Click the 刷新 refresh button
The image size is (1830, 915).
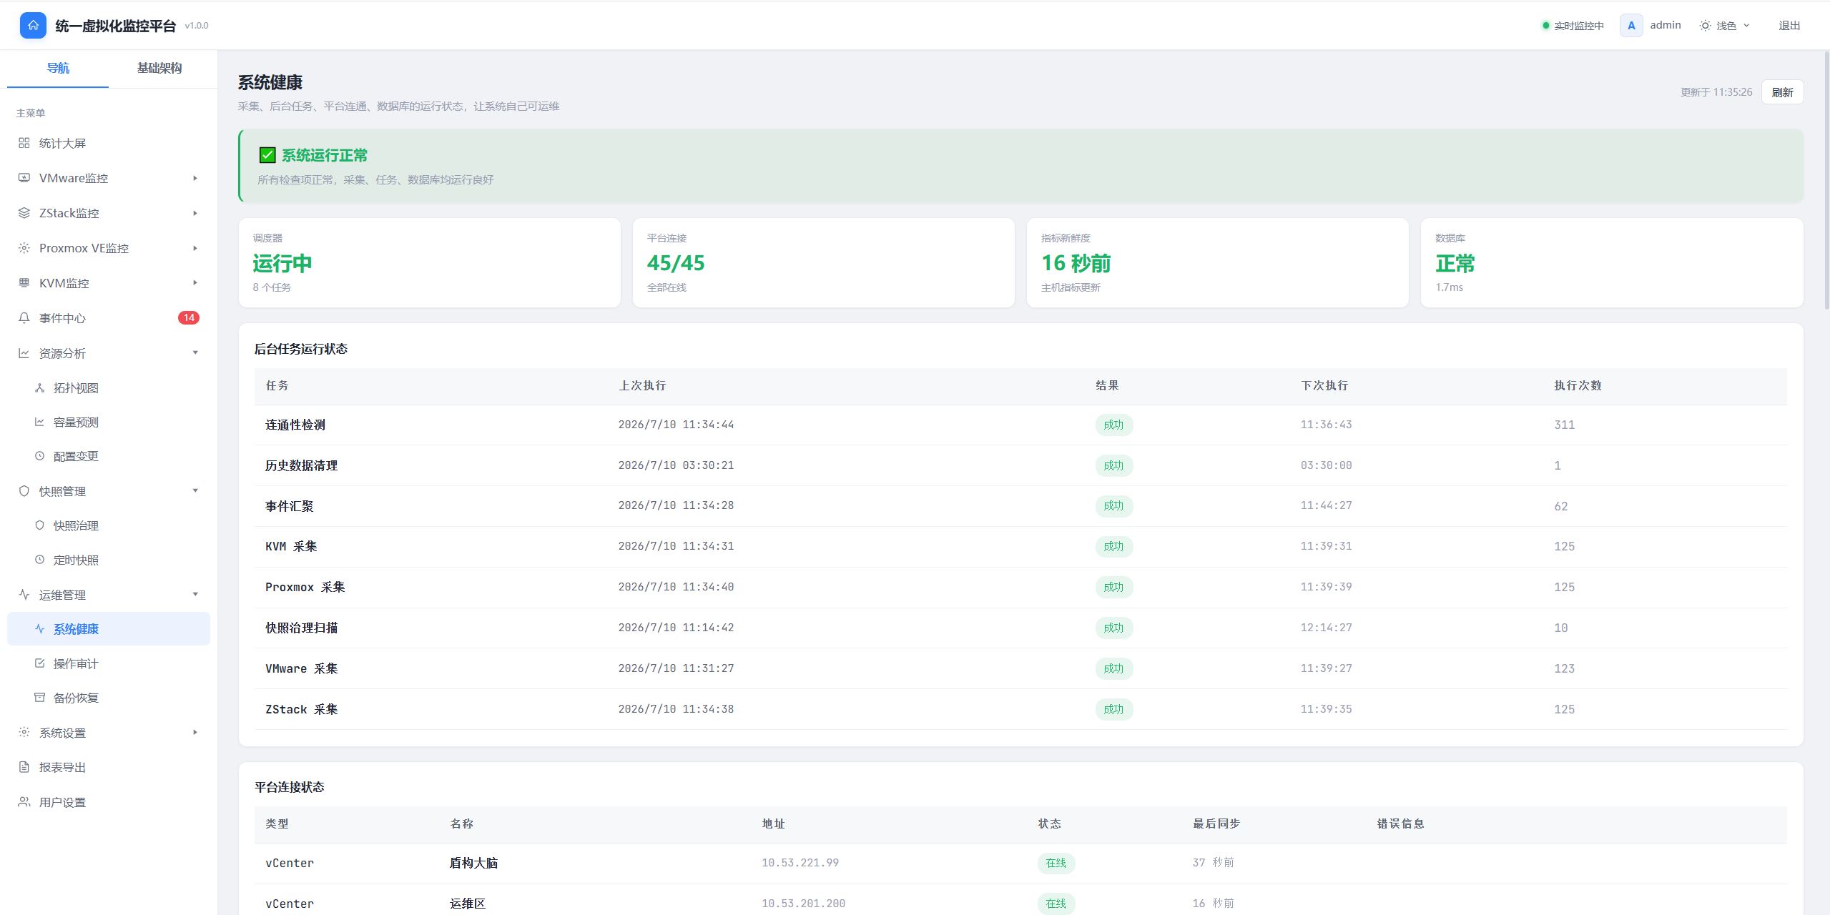(1782, 92)
